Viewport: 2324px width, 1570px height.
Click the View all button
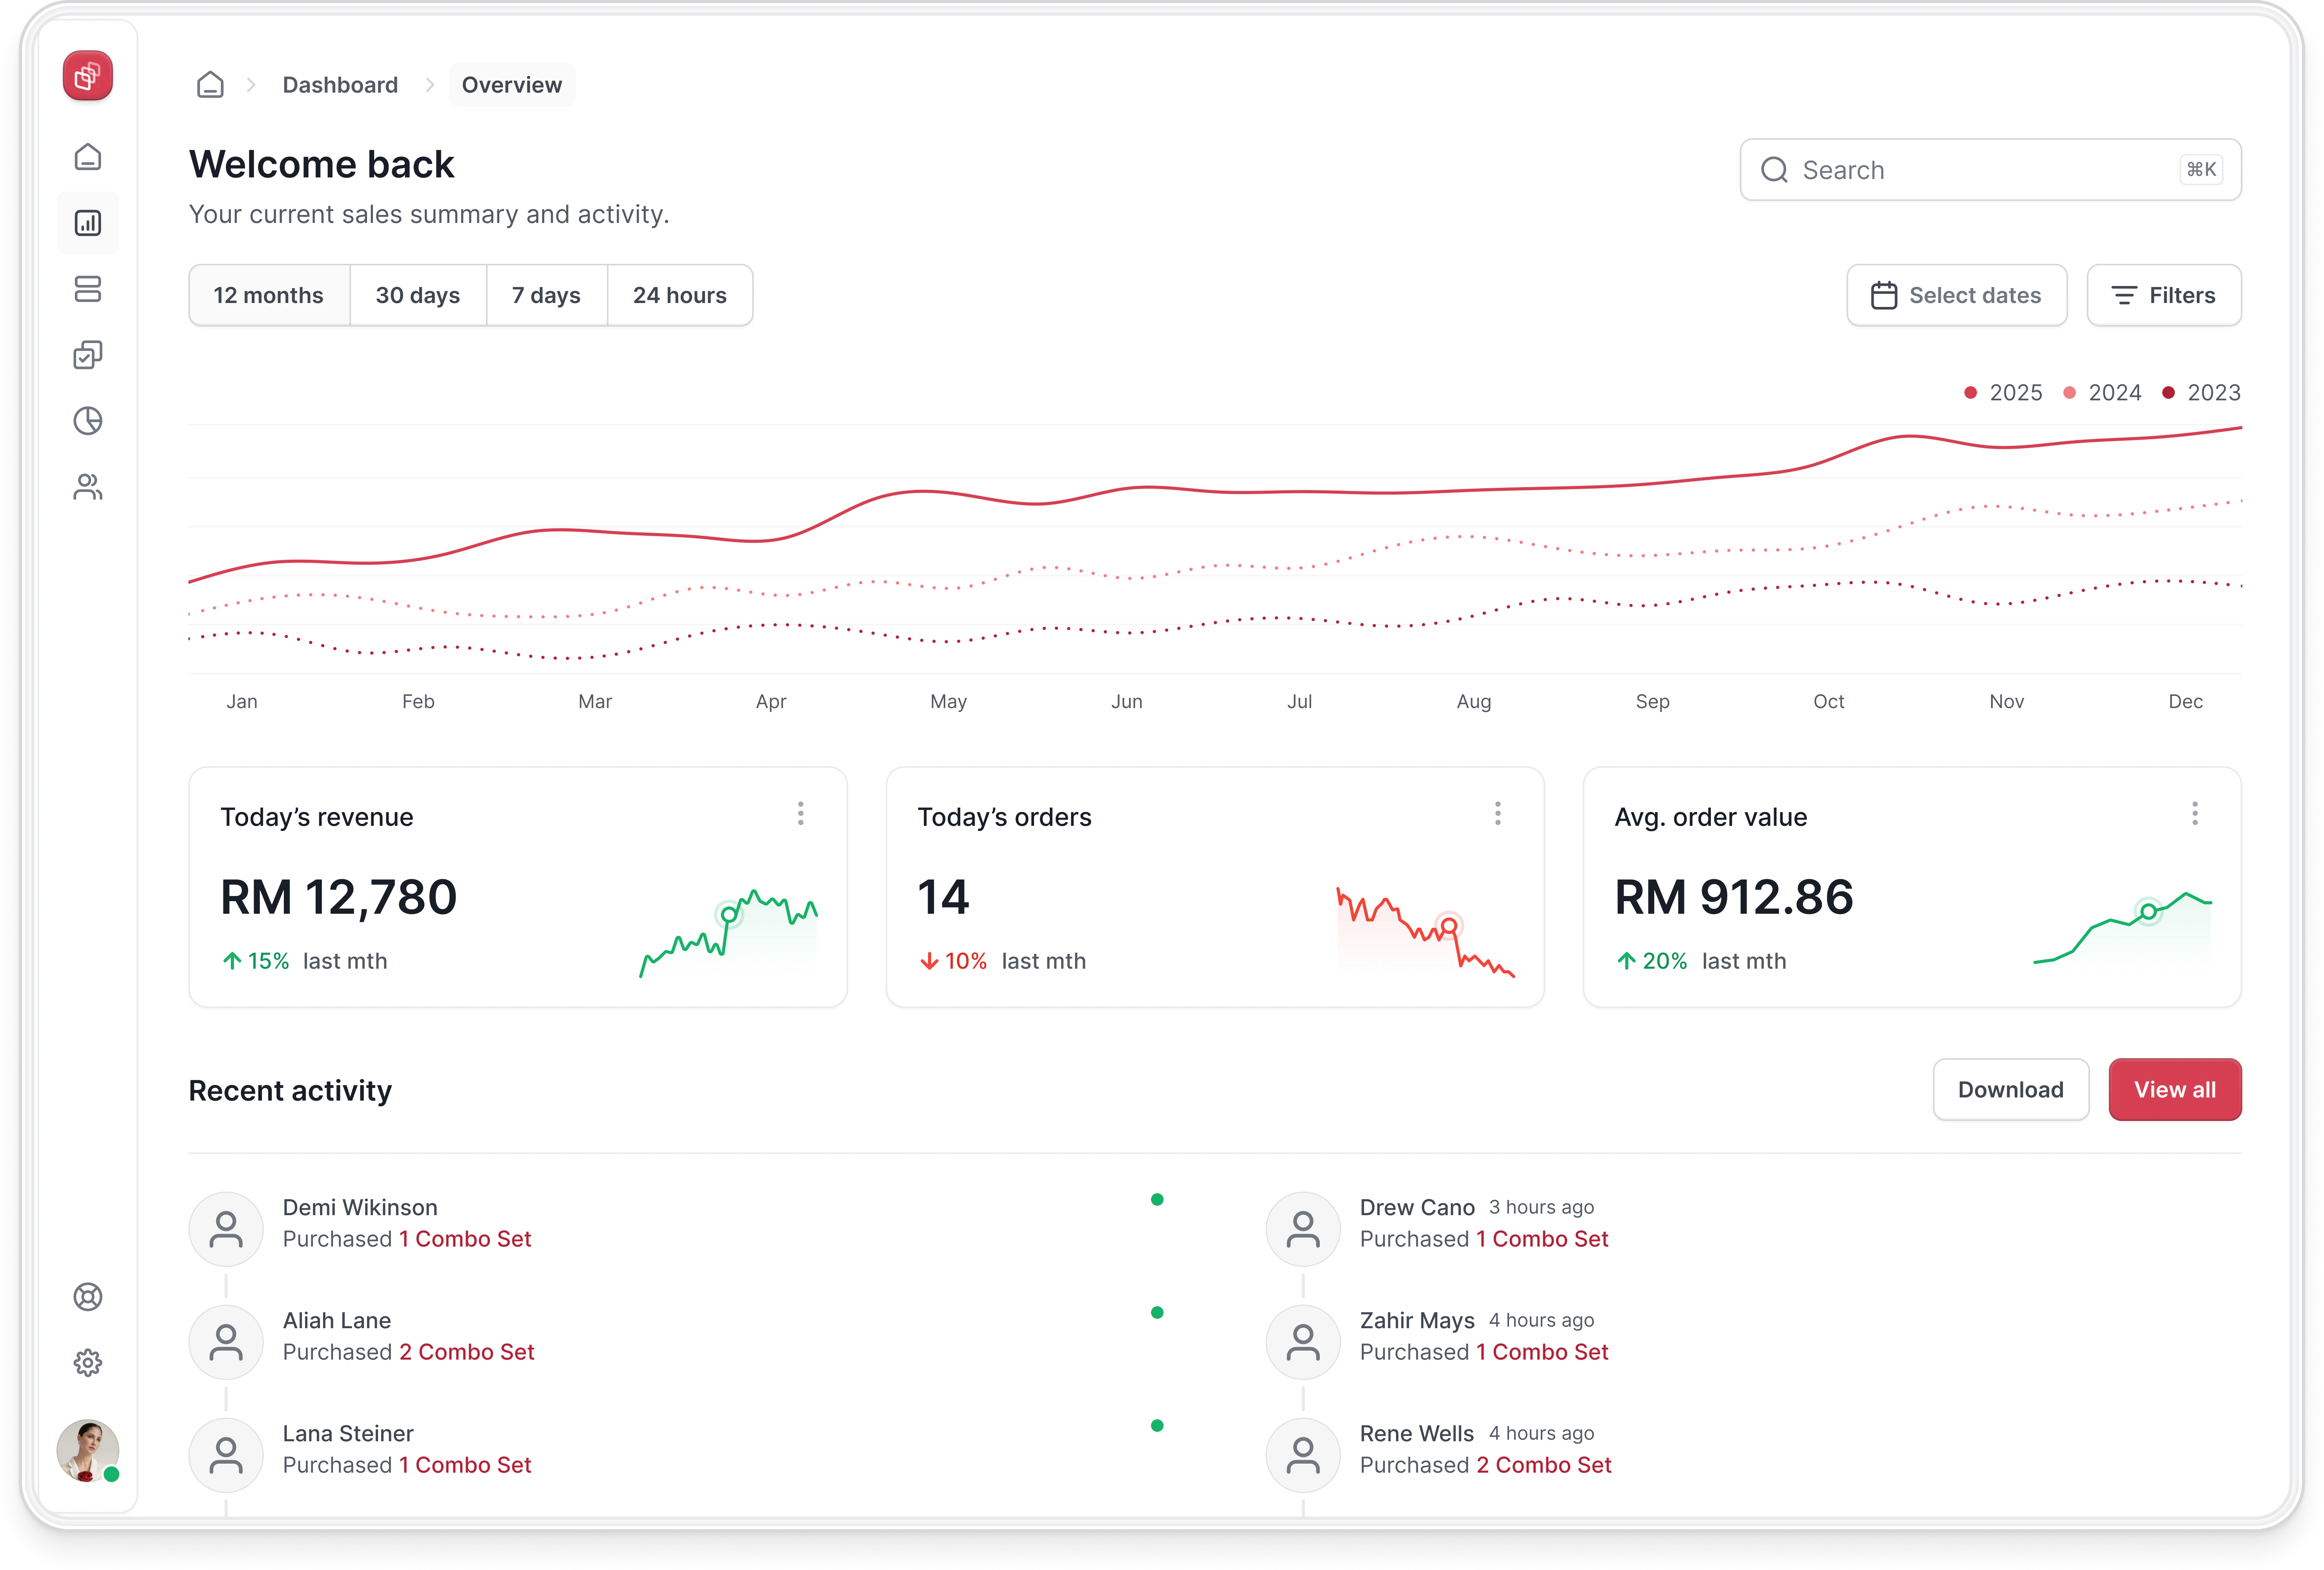click(x=2175, y=1089)
